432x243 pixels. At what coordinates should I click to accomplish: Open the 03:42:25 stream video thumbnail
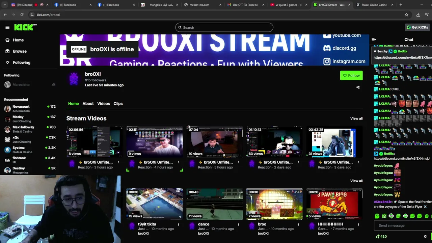point(334,142)
